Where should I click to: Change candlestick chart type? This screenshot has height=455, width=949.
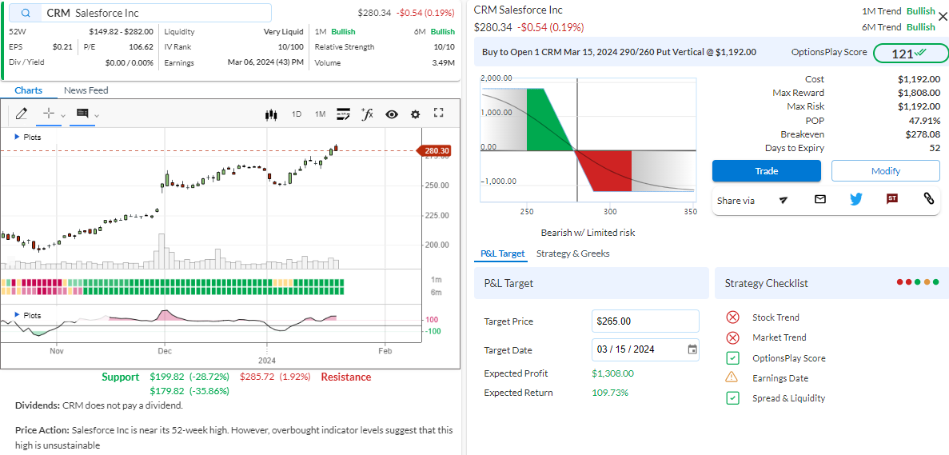click(271, 114)
